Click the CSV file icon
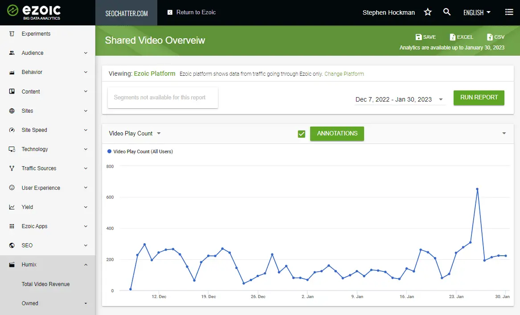 click(490, 37)
